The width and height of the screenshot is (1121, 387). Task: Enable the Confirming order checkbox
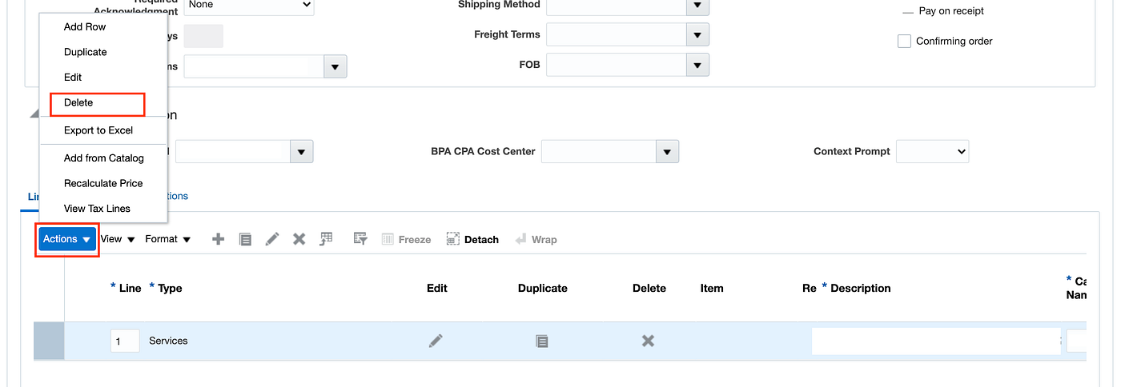904,42
